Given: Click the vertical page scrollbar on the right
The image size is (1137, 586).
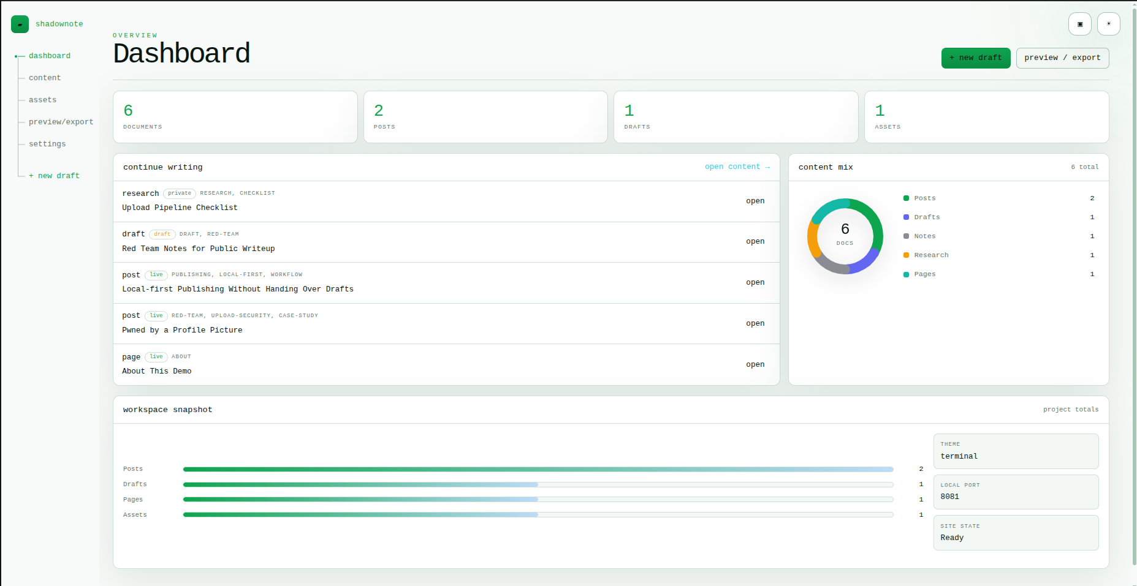Looking at the screenshot, I should click(1134, 288).
